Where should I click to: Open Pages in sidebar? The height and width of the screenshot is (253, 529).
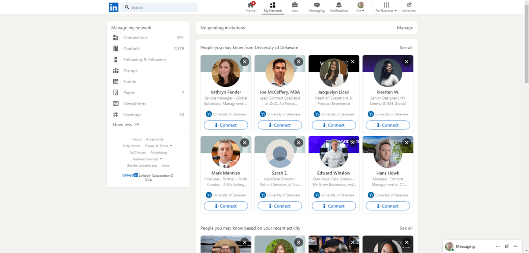point(148,93)
